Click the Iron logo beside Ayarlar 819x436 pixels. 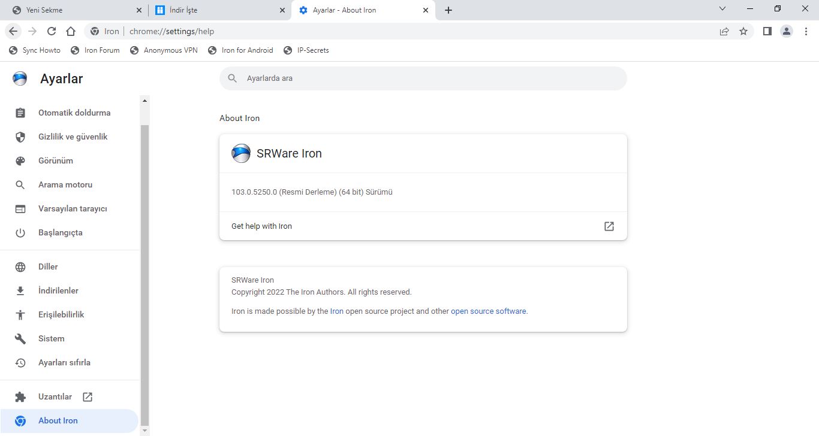pos(20,78)
